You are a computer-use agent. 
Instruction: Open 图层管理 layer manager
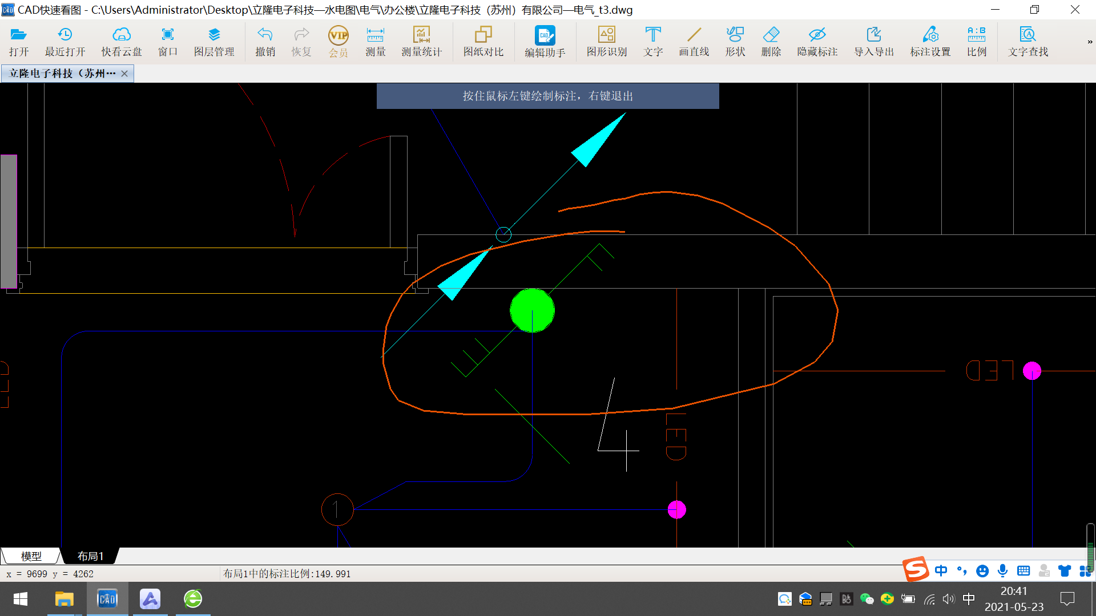214,42
